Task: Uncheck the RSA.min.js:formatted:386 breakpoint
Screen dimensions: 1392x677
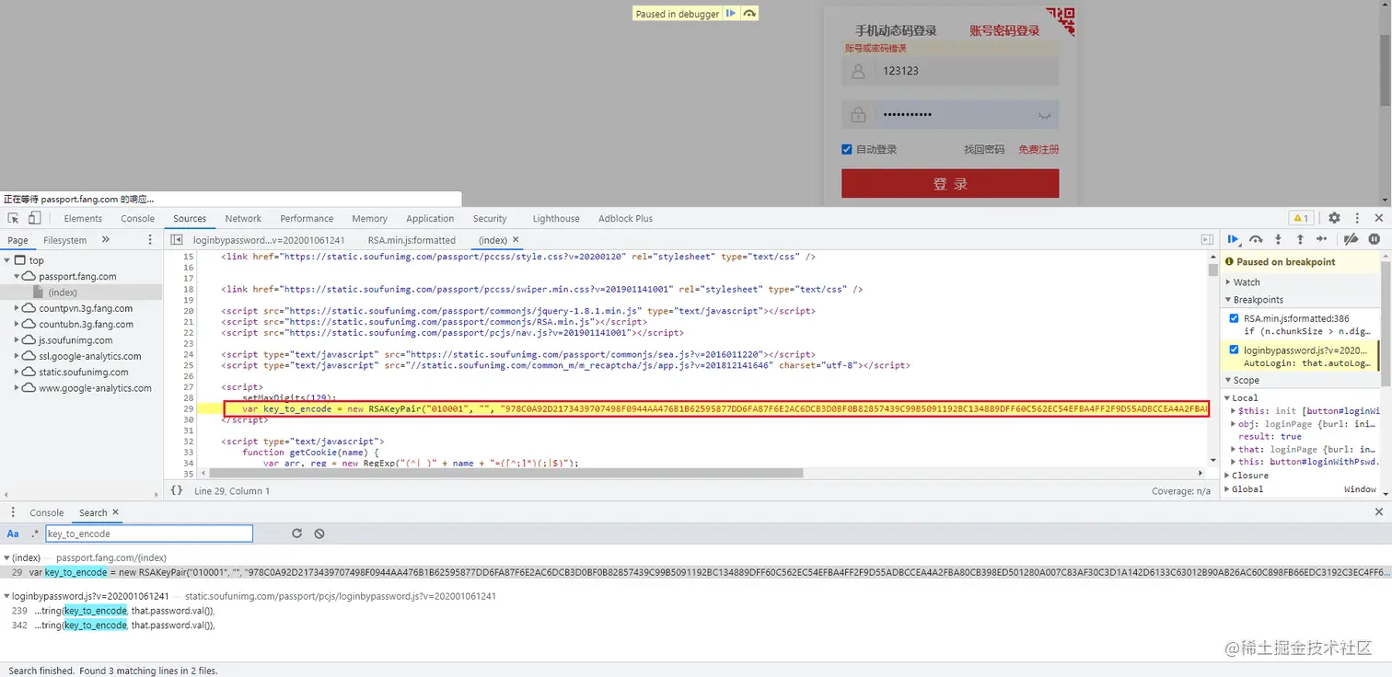Action: [1235, 318]
